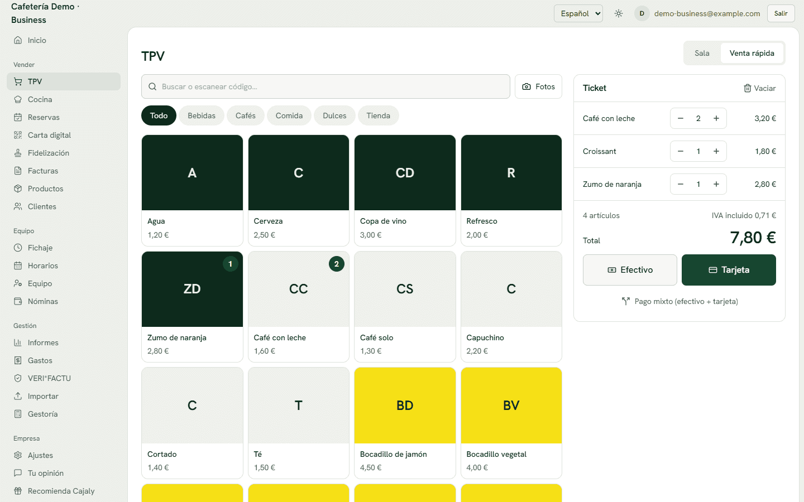This screenshot has width=804, height=502.
Task: Filter products by Cafés
Action: [246, 115]
